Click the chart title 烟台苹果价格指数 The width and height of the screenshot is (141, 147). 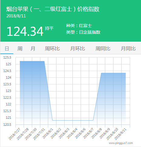coord(53,9)
